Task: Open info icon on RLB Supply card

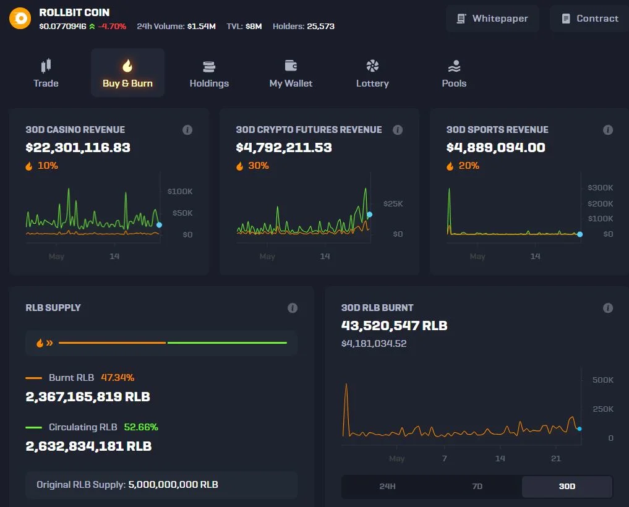Action: tap(293, 308)
